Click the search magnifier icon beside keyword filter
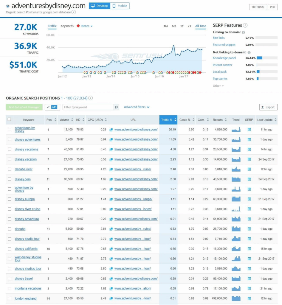282x305 pixels. (117, 107)
